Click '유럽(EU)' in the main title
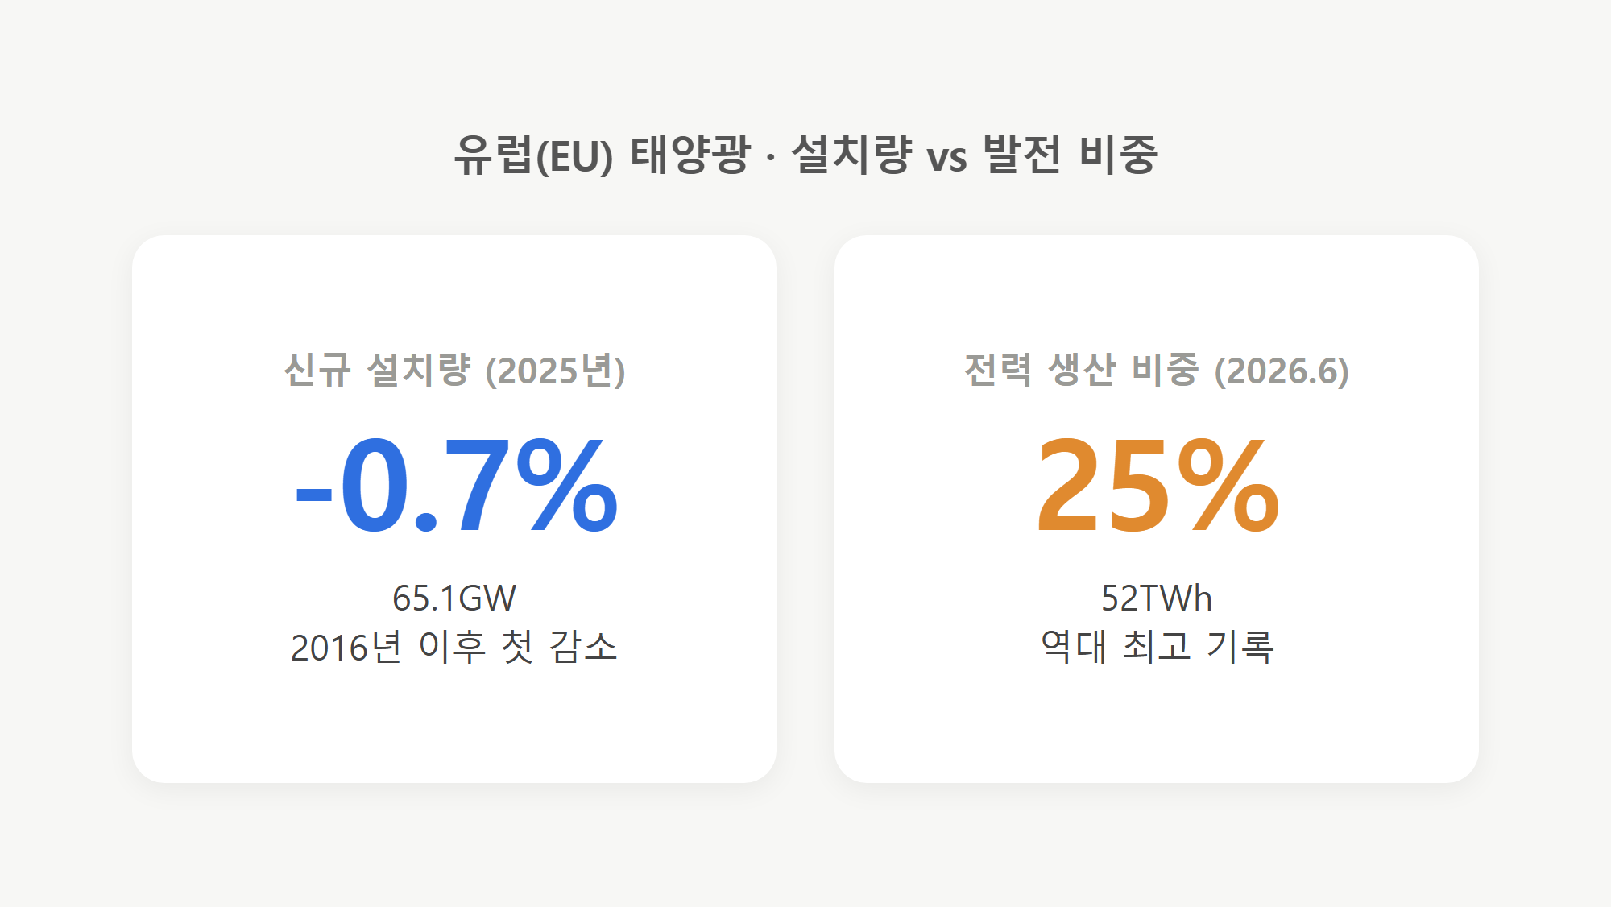 click(x=534, y=155)
